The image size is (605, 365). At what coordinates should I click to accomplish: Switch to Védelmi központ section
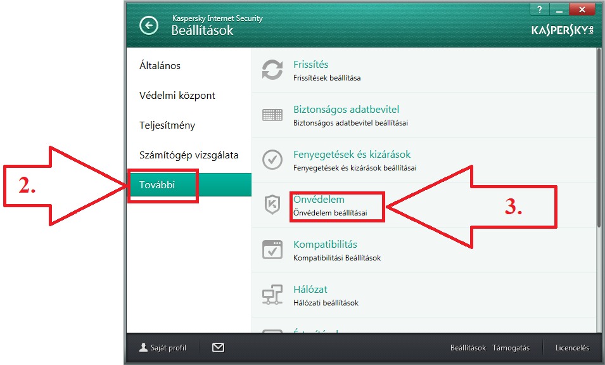177,96
